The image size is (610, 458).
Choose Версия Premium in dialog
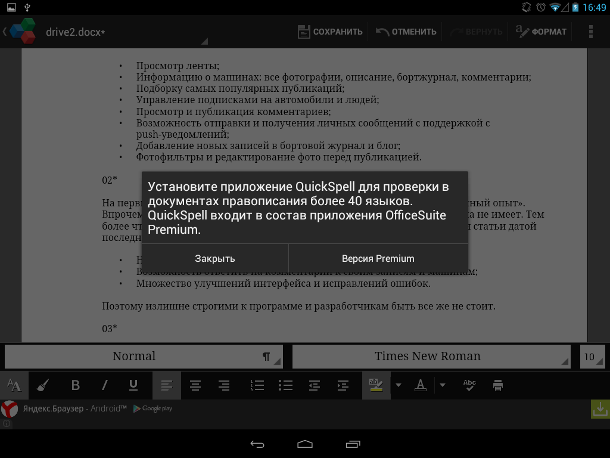coord(378,259)
